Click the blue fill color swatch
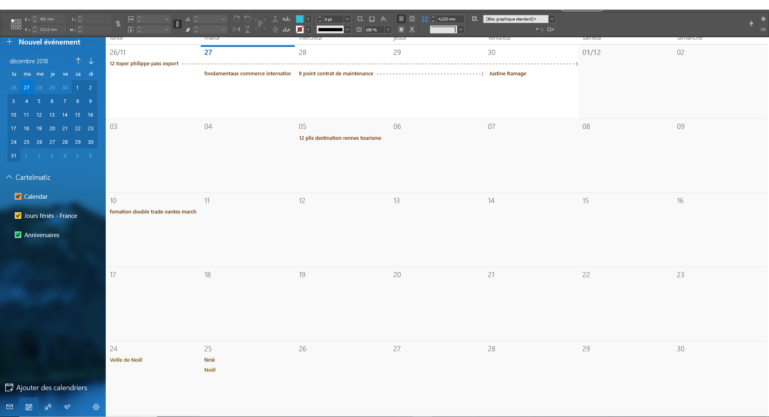769x417 pixels. point(300,19)
